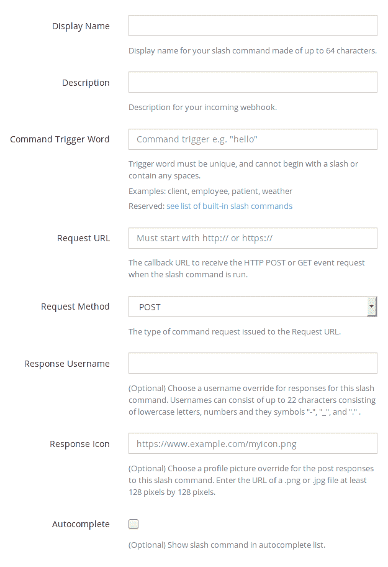Open the Request Method dropdown arrow
This screenshot has height=567, width=388.
pyautogui.click(x=372, y=306)
